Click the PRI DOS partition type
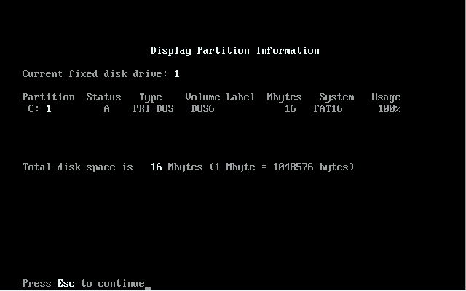Screen dimensions: 466x291 pyautogui.click(x=153, y=109)
